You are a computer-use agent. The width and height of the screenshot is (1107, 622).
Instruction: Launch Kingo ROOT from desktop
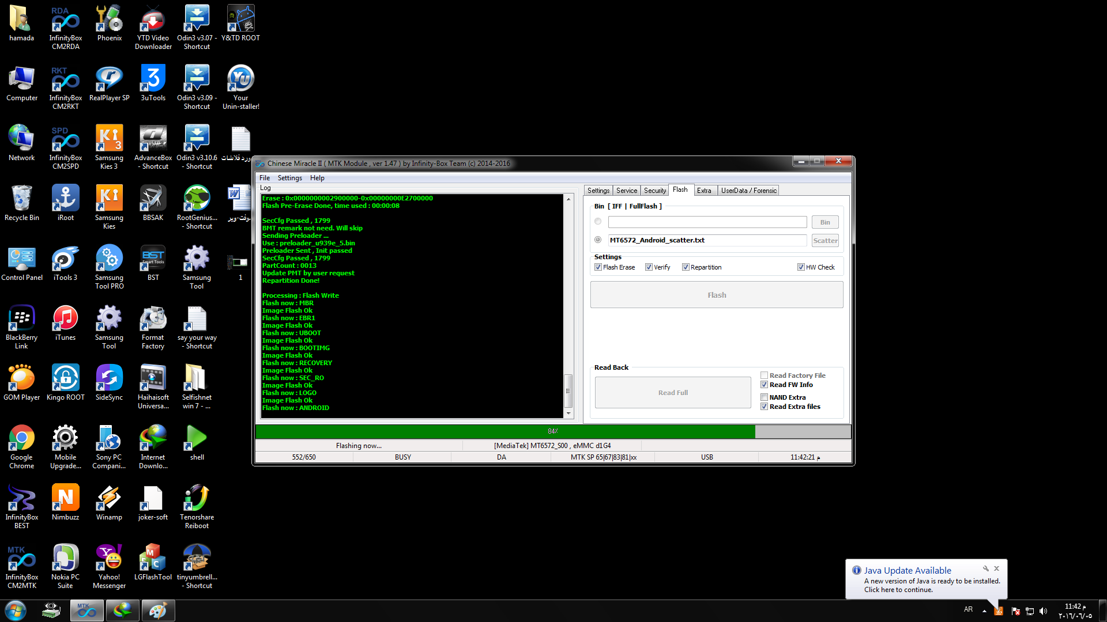[x=66, y=382]
